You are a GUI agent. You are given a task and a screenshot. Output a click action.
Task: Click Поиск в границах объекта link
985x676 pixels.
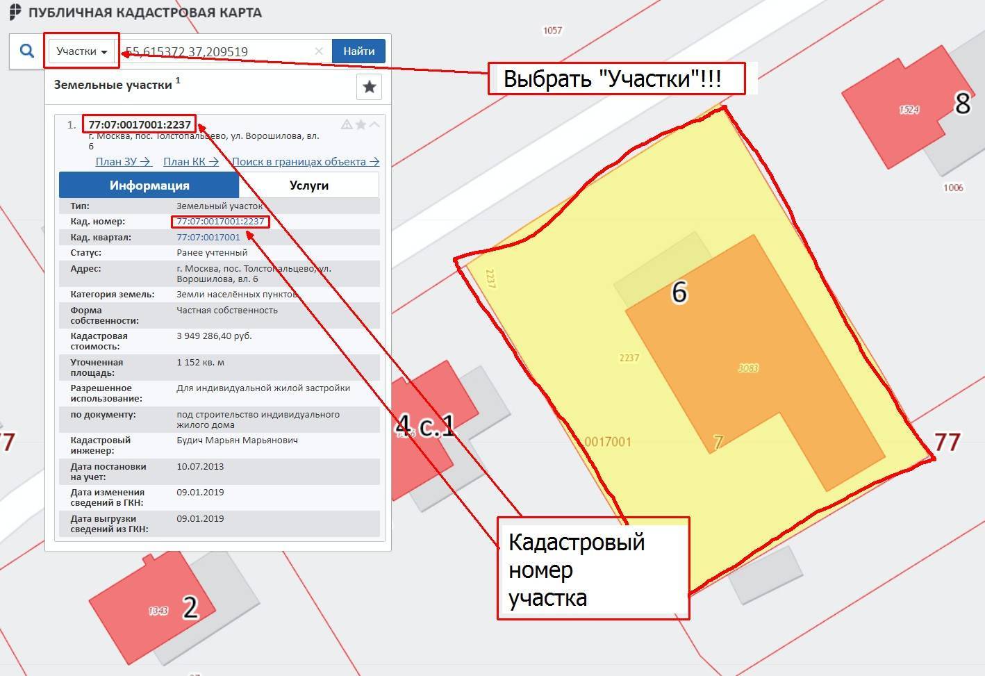click(306, 161)
